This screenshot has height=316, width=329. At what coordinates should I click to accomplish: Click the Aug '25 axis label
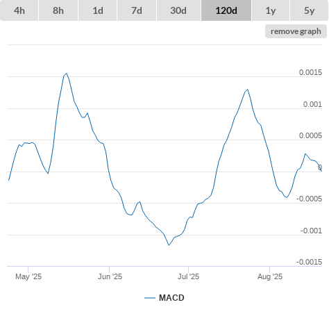270,276
